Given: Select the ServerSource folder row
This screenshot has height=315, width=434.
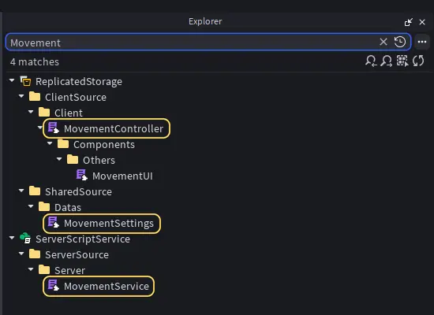Looking at the screenshot, I should click(x=77, y=255).
